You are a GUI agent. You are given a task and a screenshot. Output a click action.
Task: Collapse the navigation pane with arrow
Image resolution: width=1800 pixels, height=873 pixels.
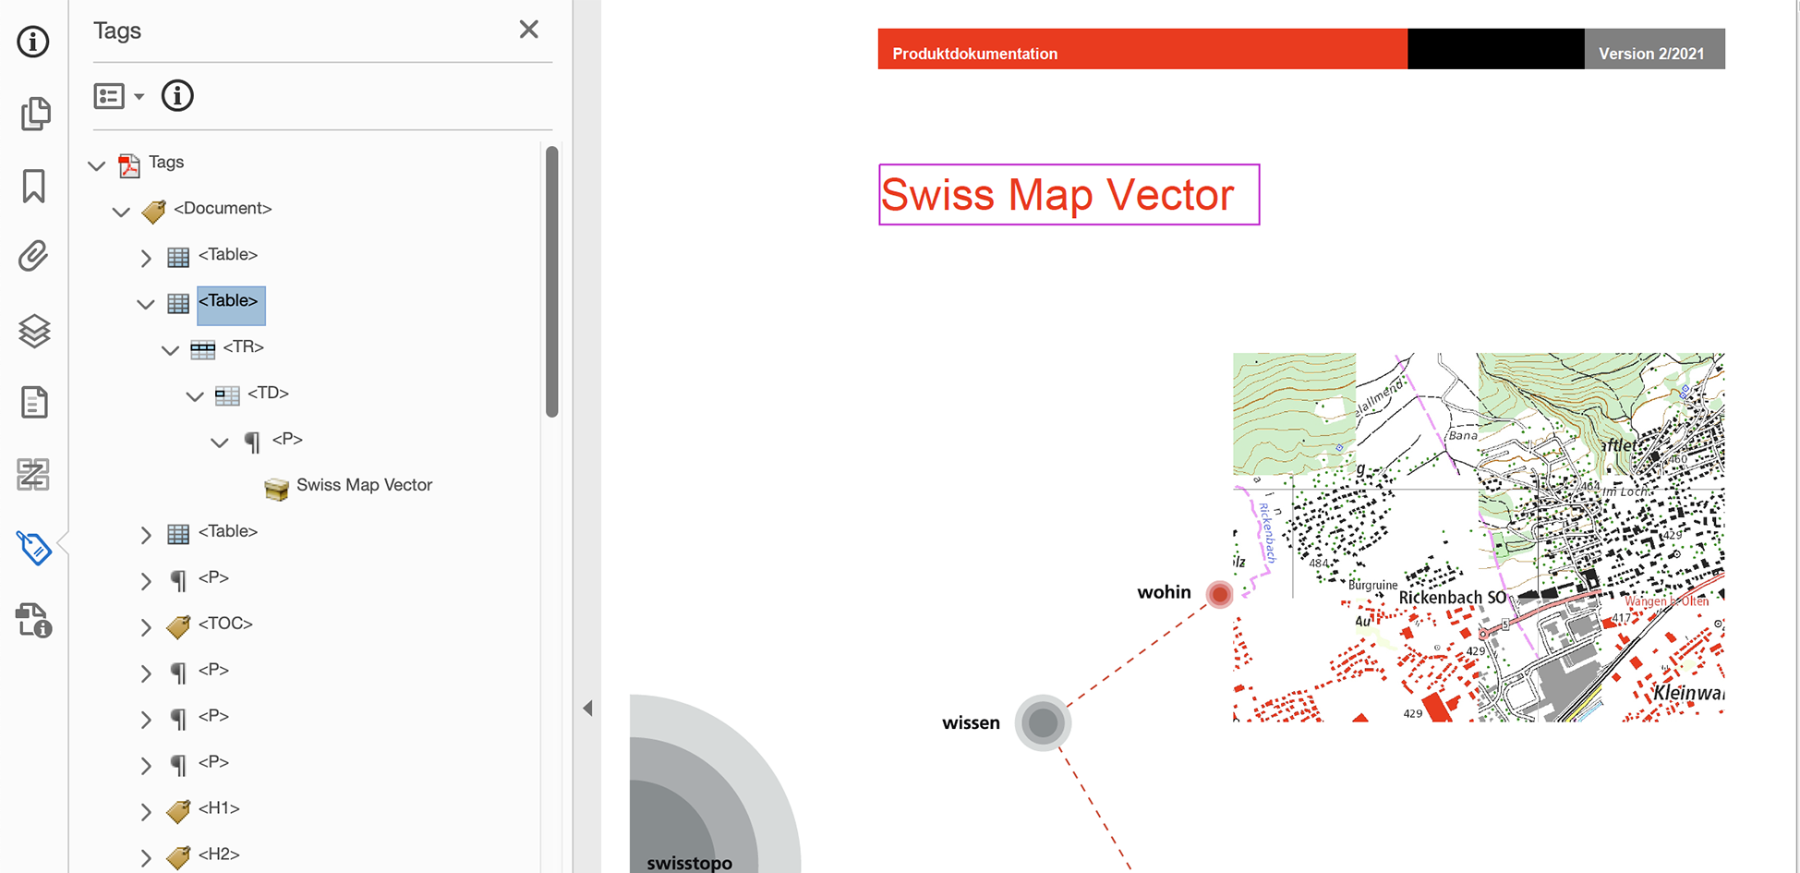[x=587, y=709]
